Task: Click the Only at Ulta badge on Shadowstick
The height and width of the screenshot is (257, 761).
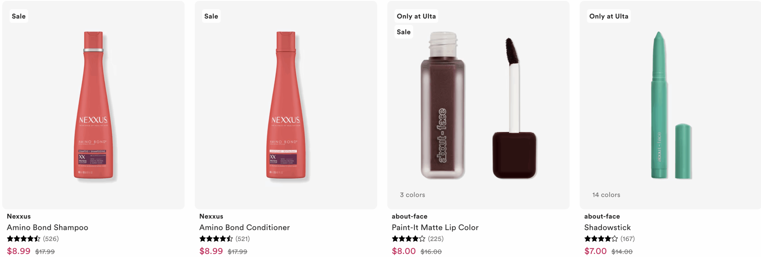Action: point(609,16)
